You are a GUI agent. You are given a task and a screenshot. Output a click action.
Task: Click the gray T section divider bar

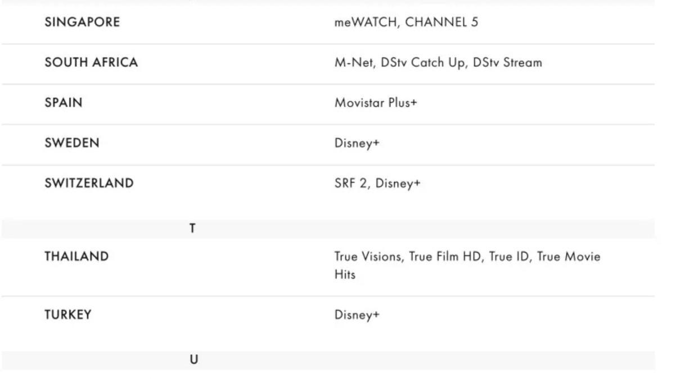coord(328,229)
